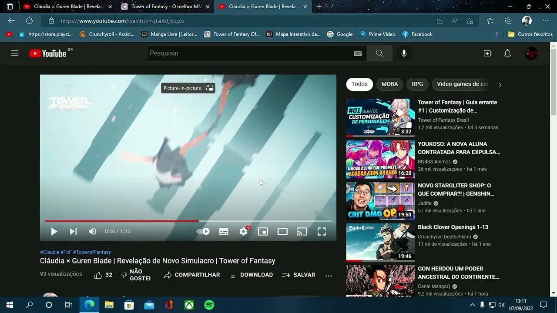Open the on-screen keyboard in search
Screen dimensions: 557x313
click(358, 53)
